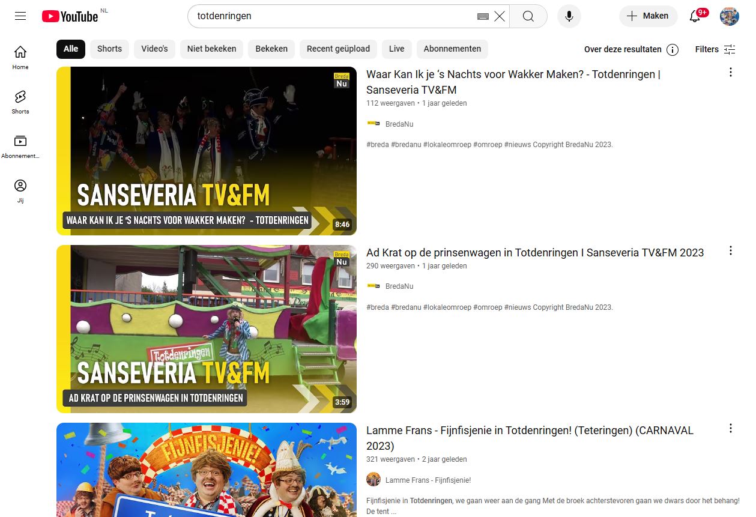Open info icon beside Over deze resultaten
This screenshot has height=517, width=756.
(x=673, y=50)
